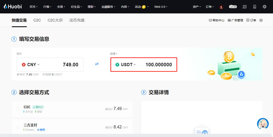Open the language globe icon
Screen dimensions: 273x137
264,6
